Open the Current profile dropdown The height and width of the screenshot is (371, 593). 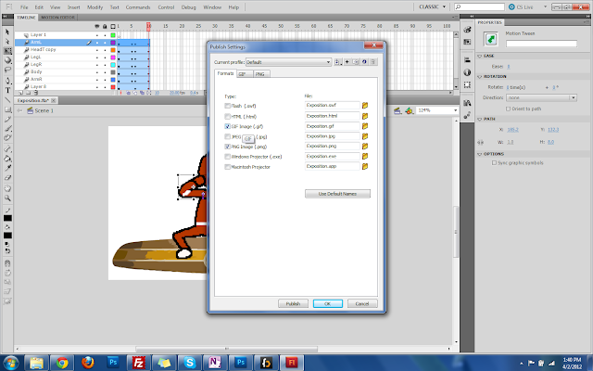pyautogui.click(x=288, y=62)
